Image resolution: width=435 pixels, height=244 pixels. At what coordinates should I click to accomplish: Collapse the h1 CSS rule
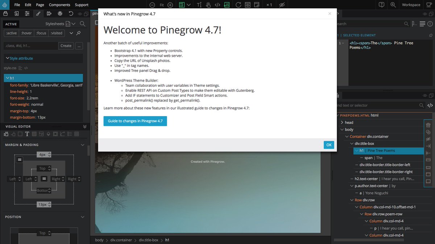coord(7,78)
